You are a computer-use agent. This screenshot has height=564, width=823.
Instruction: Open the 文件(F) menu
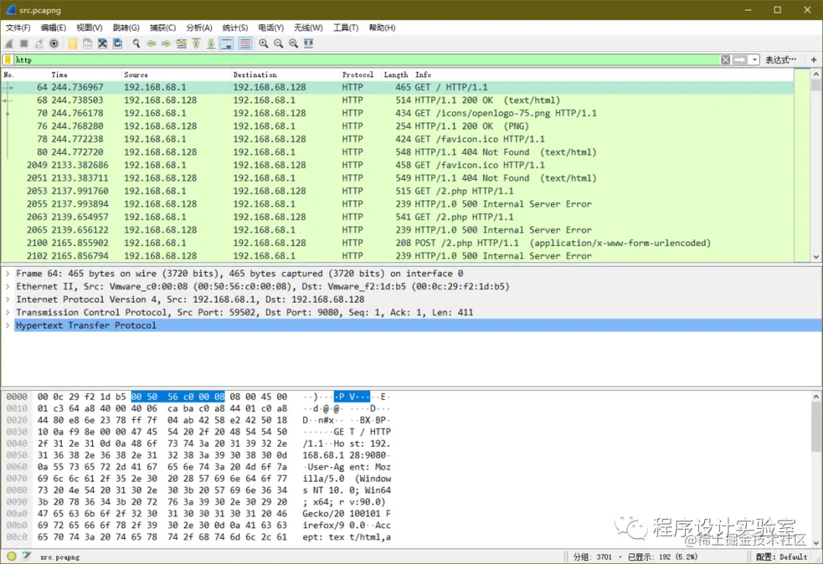pyautogui.click(x=18, y=27)
